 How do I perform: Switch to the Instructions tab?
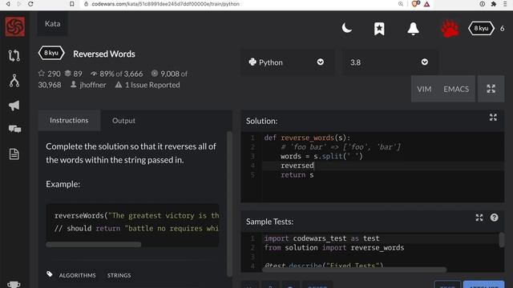click(x=69, y=121)
